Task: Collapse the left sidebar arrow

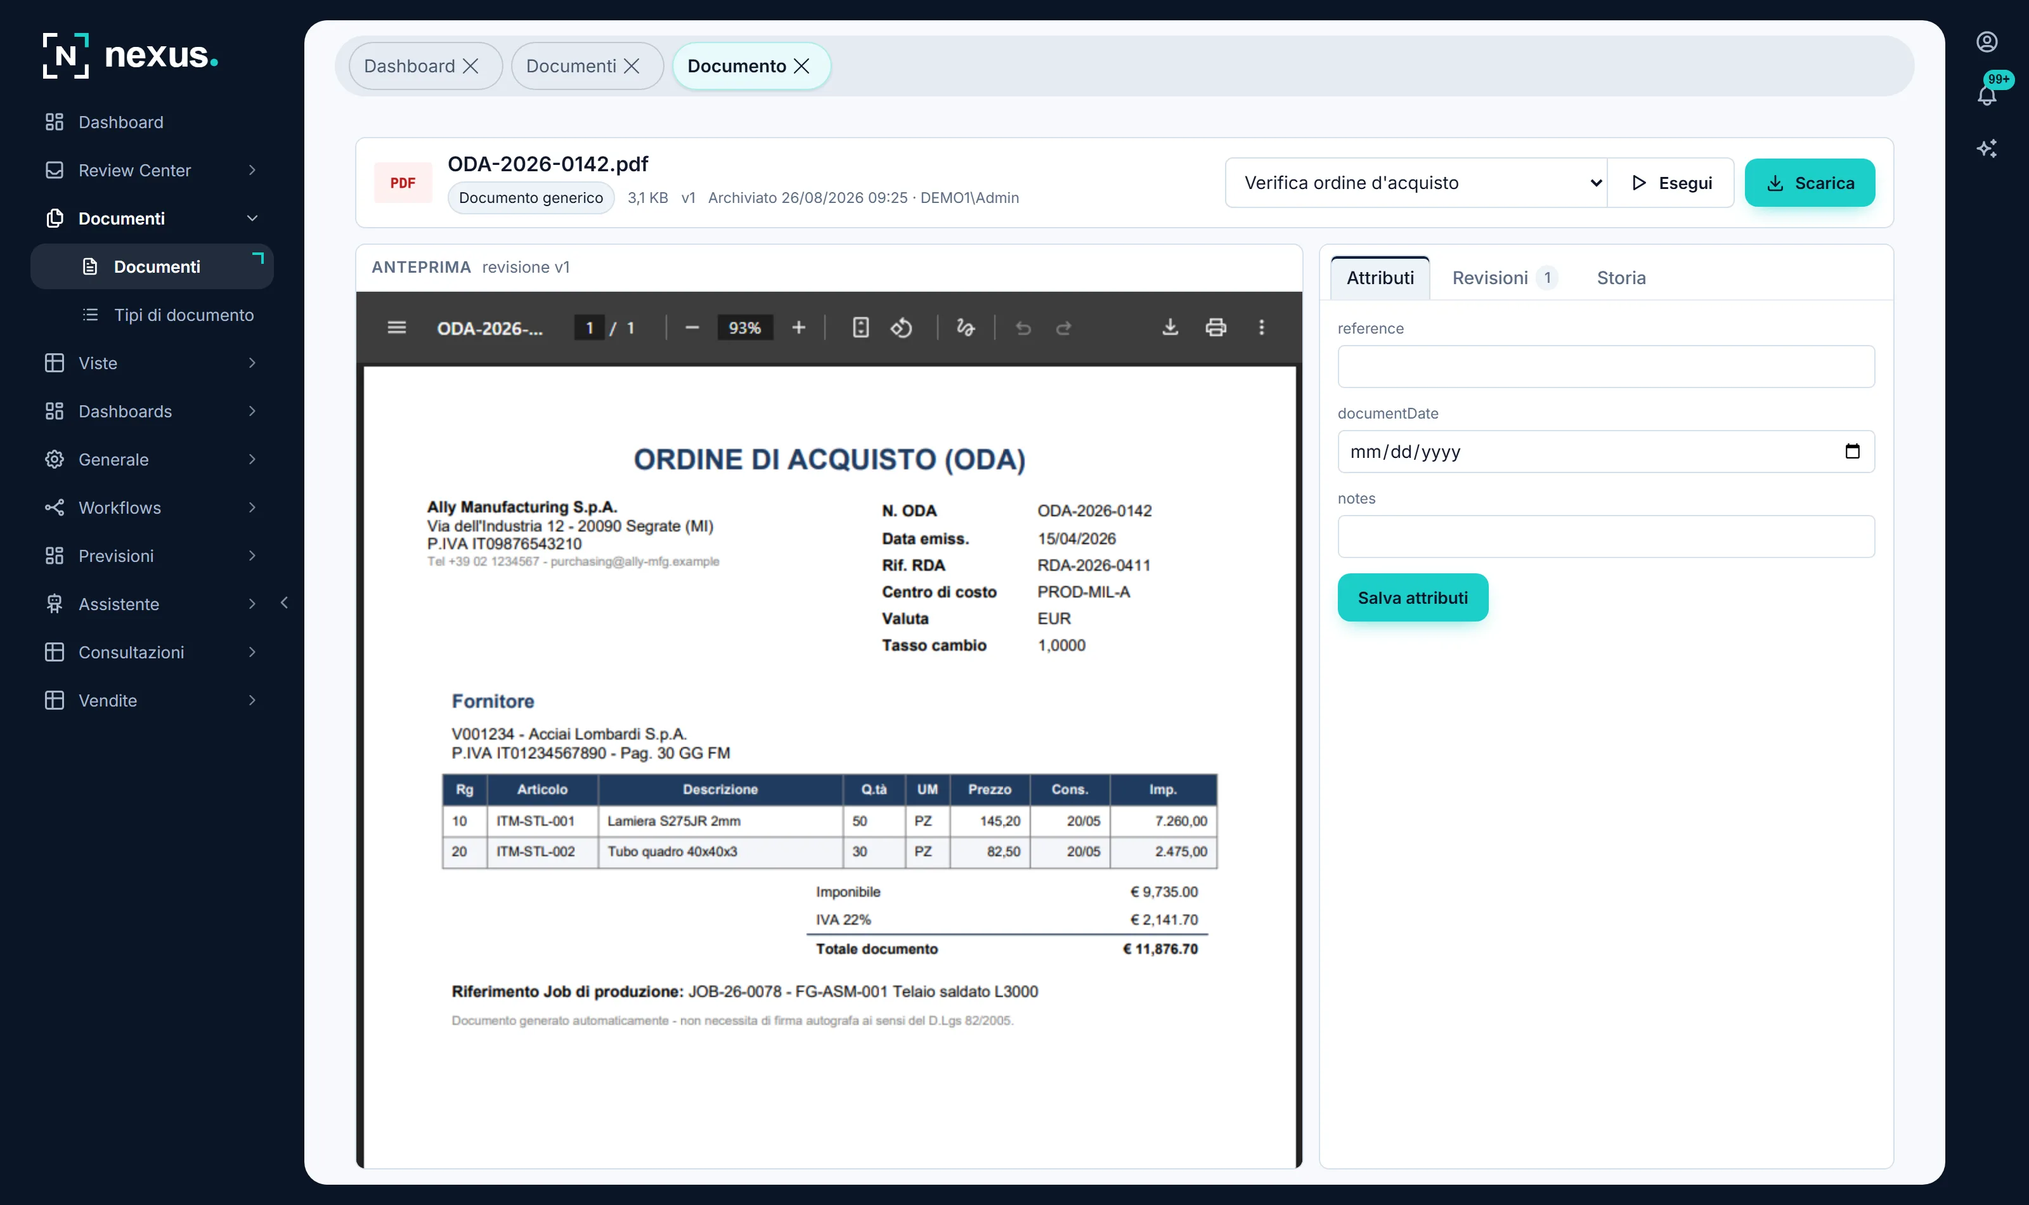Action: click(x=284, y=602)
